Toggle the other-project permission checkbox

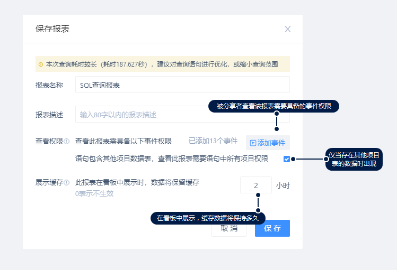tap(287, 159)
